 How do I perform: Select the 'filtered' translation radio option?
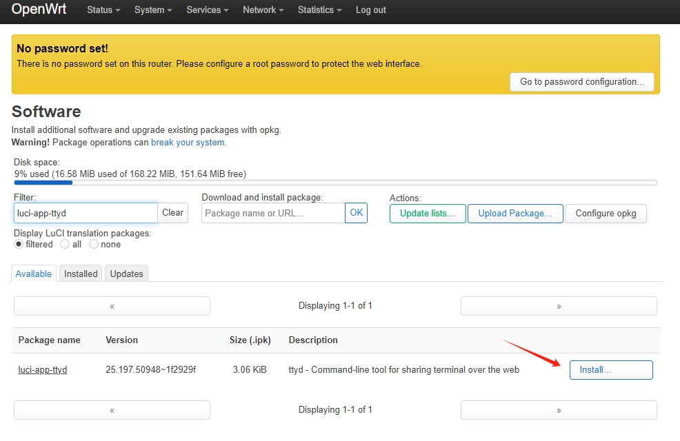click(18, 245)
